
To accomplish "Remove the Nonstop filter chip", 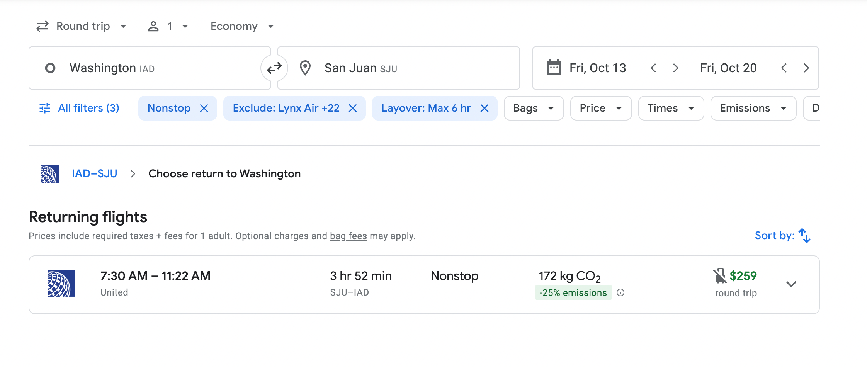I will click(x=204, y=109).
